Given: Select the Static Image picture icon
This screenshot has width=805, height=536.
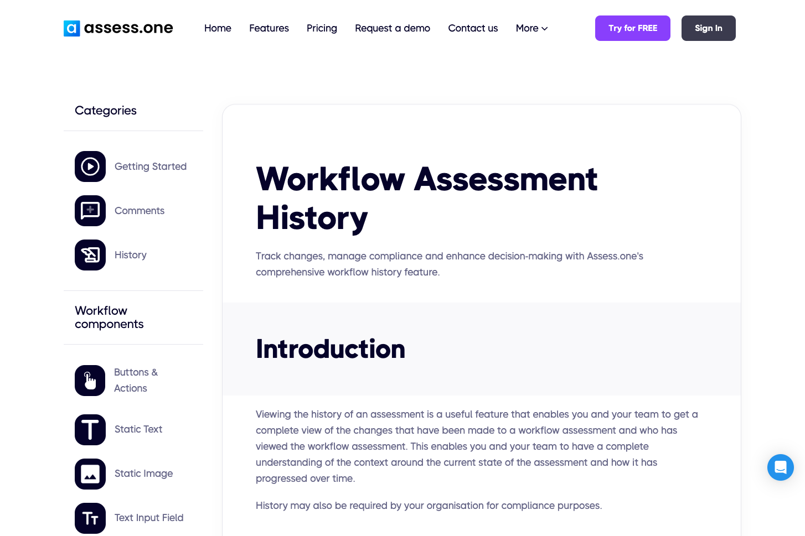Looking at the screenshot, I should pyautogui.click(x=90, y=474).
